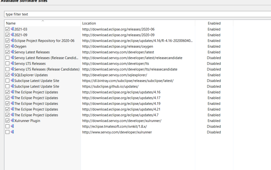Click the Disabled status of Servoy LTS Releases

pos(214,63)
